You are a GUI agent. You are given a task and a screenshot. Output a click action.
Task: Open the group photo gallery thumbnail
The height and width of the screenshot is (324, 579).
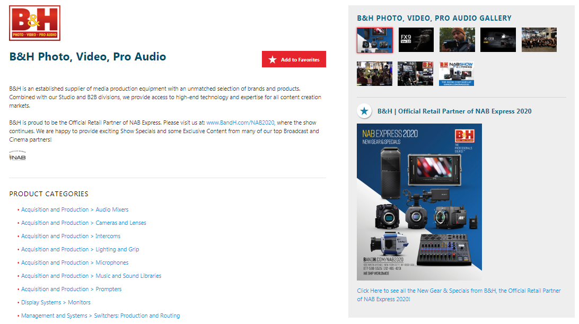click(539, 40)
